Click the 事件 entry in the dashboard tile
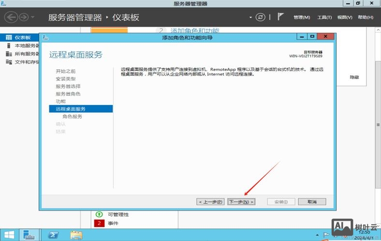The width and height of the screenshot is (381, 241). point(113,223)
